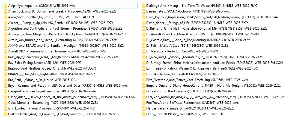Click folder icon of Dj_JPedroza Perto_Do_Ceu
The width and height of the screenshot is (298, 119).
coord(144,51)
